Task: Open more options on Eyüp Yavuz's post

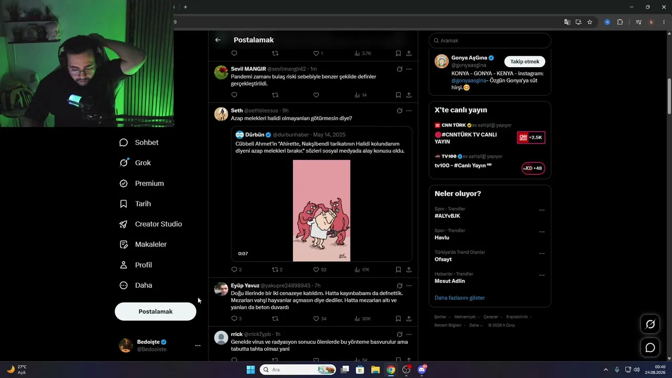Action: click(x=409, y=286)
